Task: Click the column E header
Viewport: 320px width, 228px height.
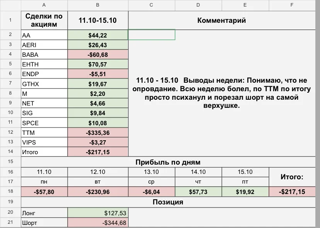Action: pyautogui.click(x=245, y=5)
